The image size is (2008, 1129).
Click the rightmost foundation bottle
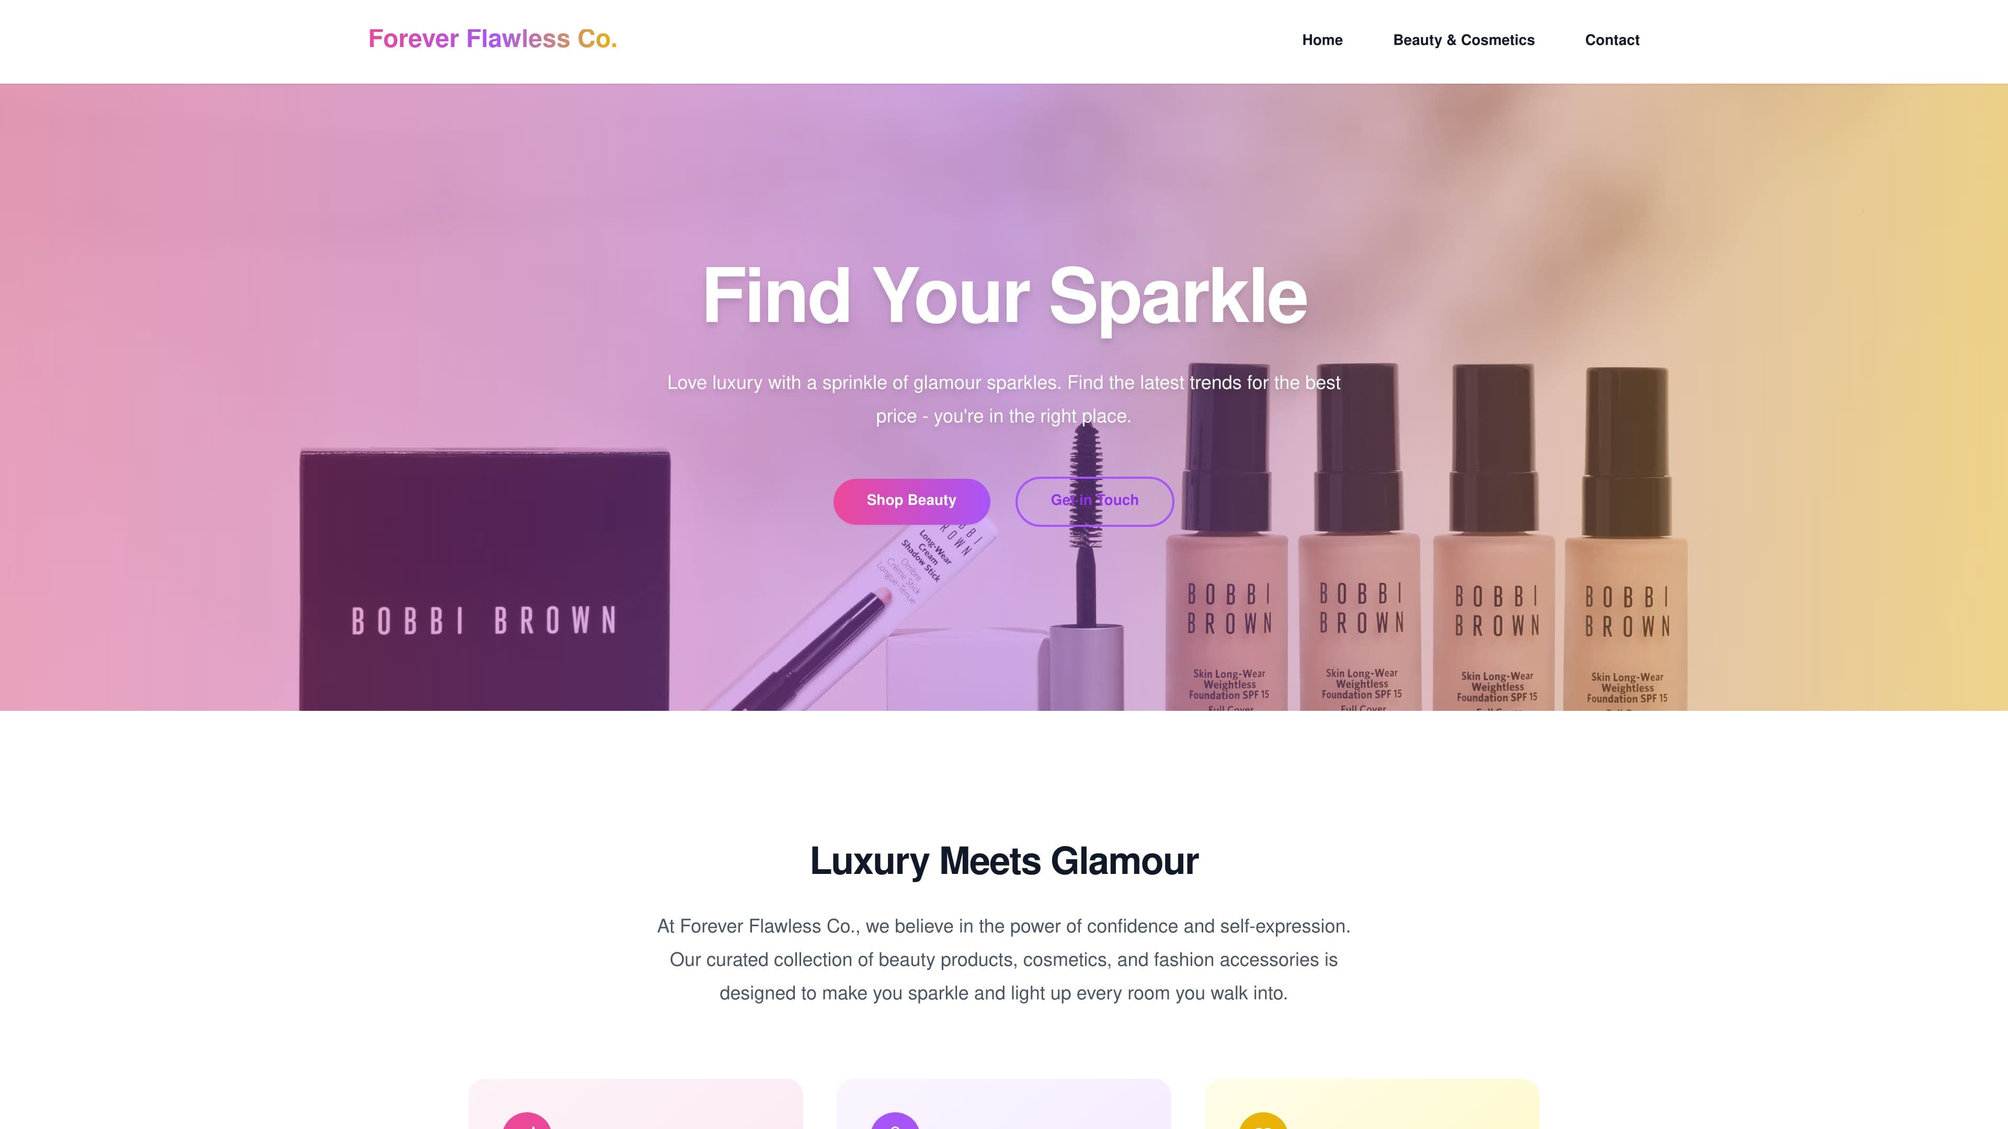coord(1627,538)
